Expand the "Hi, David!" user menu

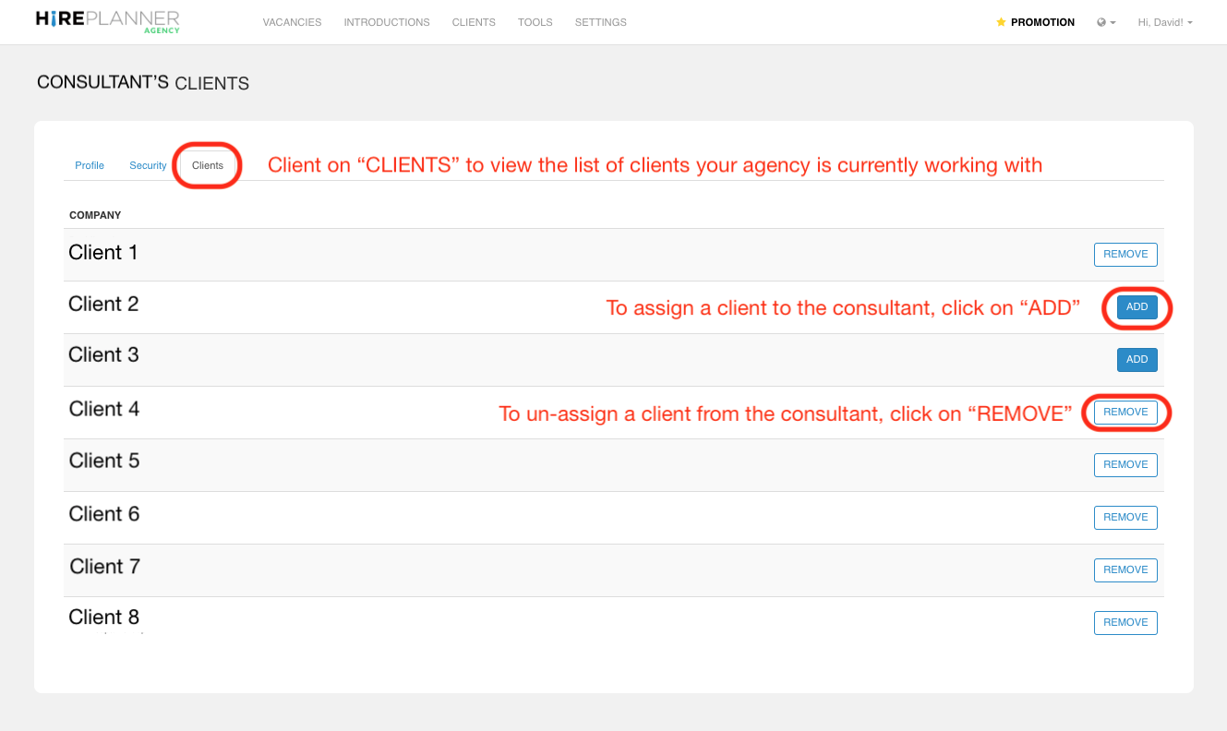coord(1164,22)
